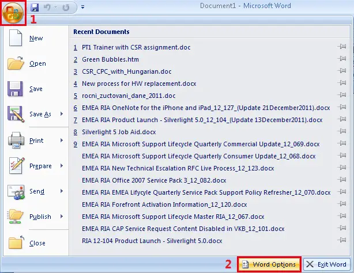Image resolution: width=354 pixels, height=273 pixels.
Task: Choose the New menu label
Action: coord(36,38)
